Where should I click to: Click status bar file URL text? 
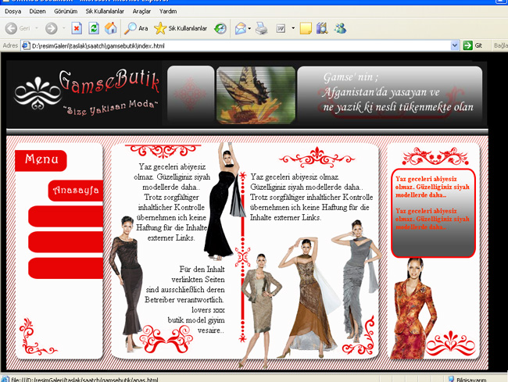[x=84, y=380]
